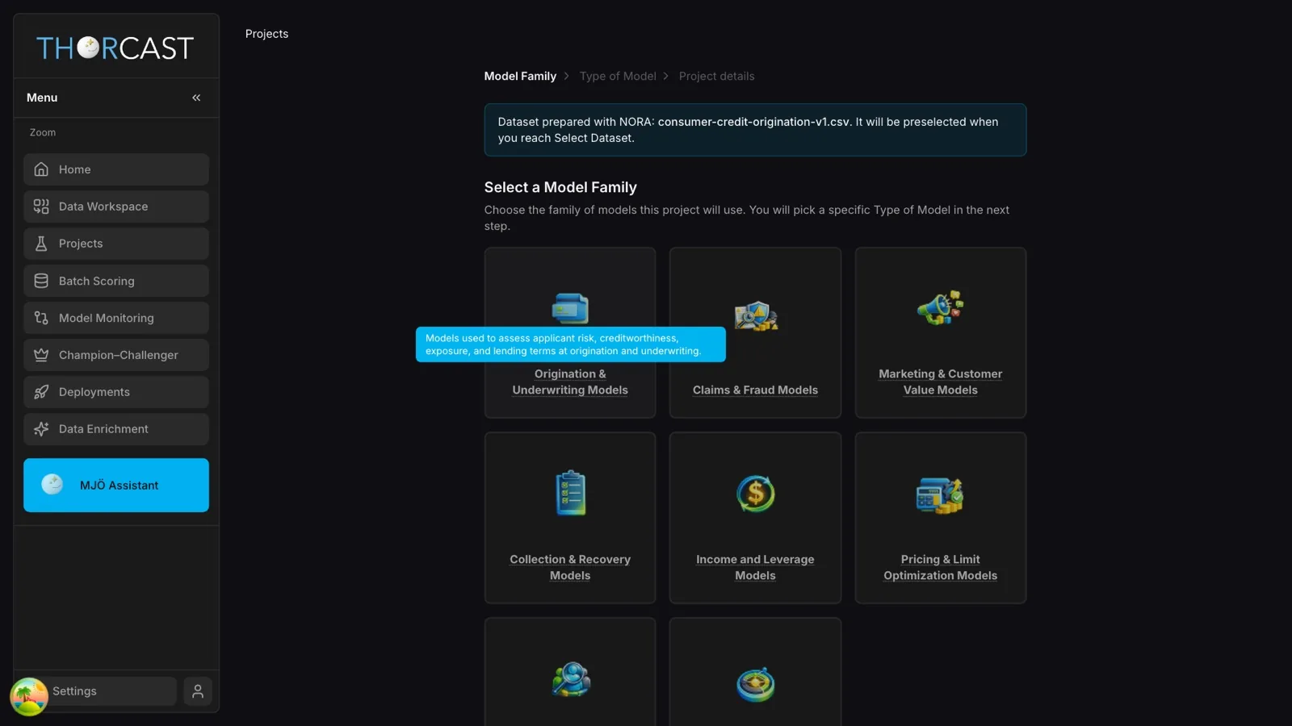Click the Data Enrichment sparkle icon
The image size is (1292, 726).
(x=41, y=429)
